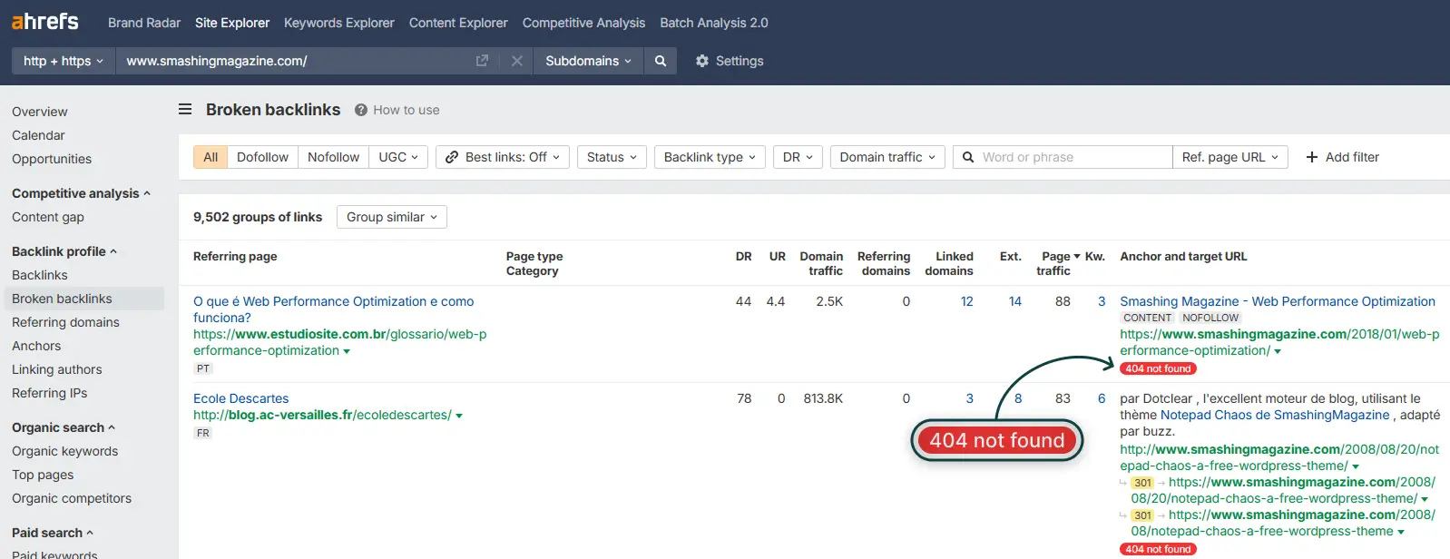Select All link type filter
The width and height of the screenshot is (1450, 559).
point(211,157)
